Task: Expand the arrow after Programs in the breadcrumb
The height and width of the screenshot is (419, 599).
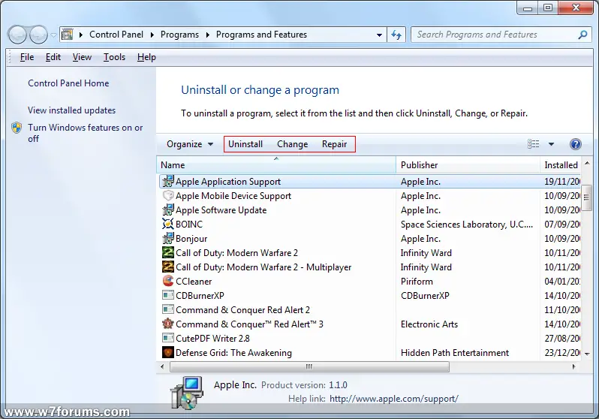Action: coord(208,35)
